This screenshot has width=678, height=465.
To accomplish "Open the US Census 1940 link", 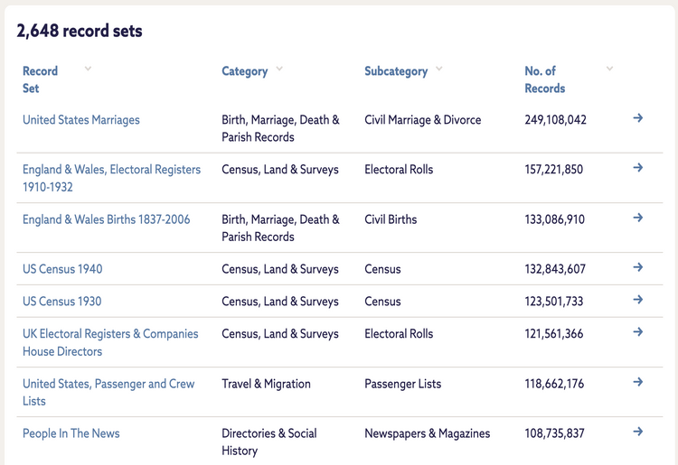I will [62, 269].
